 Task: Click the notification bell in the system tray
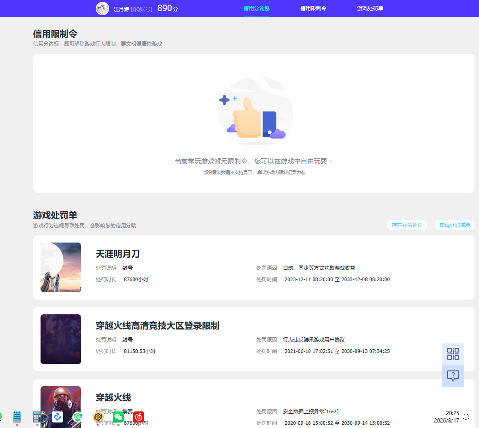point(466,416)
